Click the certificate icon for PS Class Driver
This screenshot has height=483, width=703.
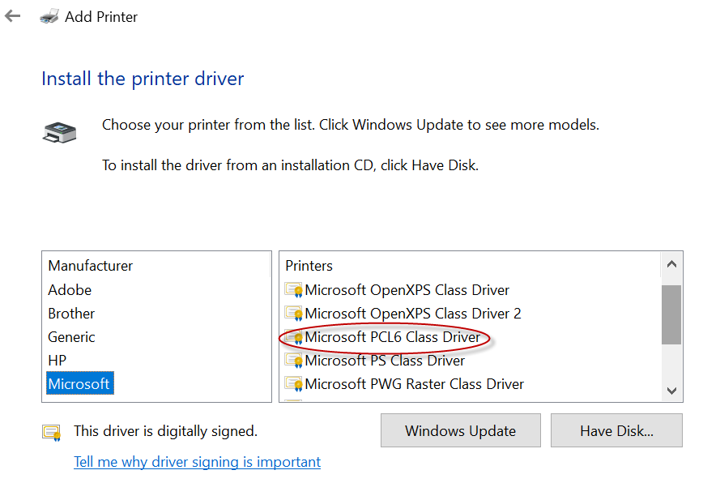pos(294,360)
